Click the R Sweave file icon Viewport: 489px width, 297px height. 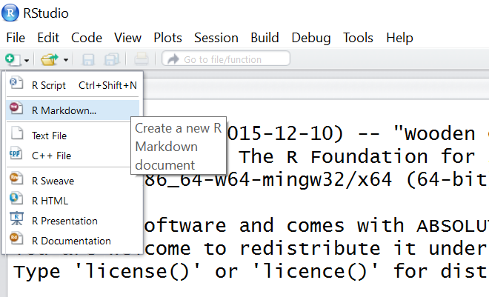point(16,178)
